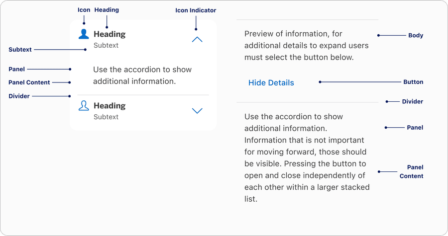Click the filled blue person icon
This screenshot has width=448, height=236.
(x=84, y=34)
